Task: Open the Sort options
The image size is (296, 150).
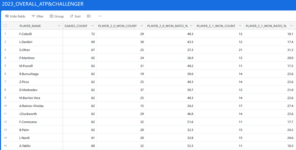Action: click(75, 16)
